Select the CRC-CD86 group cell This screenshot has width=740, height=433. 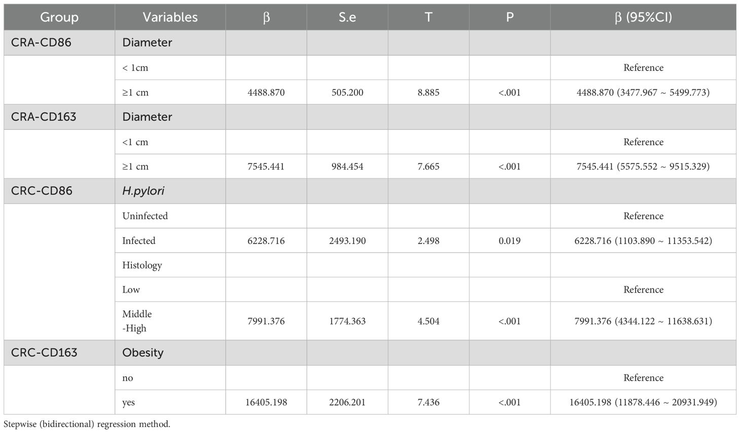tap(42, 191)
